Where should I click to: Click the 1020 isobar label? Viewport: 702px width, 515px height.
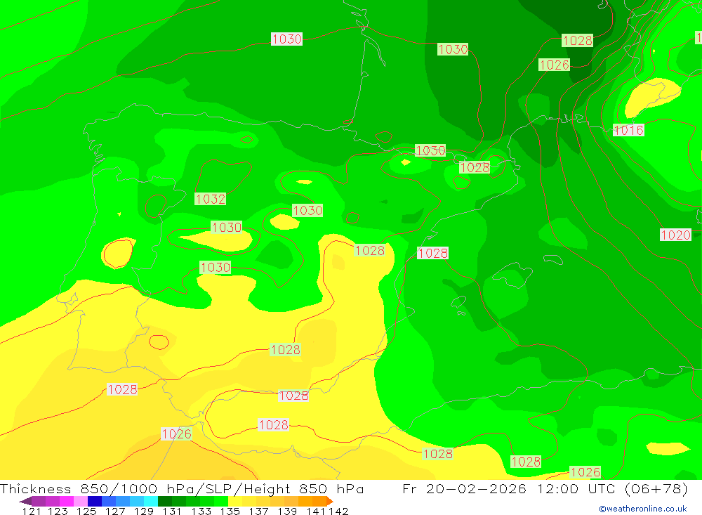click(x=675, y=235)
